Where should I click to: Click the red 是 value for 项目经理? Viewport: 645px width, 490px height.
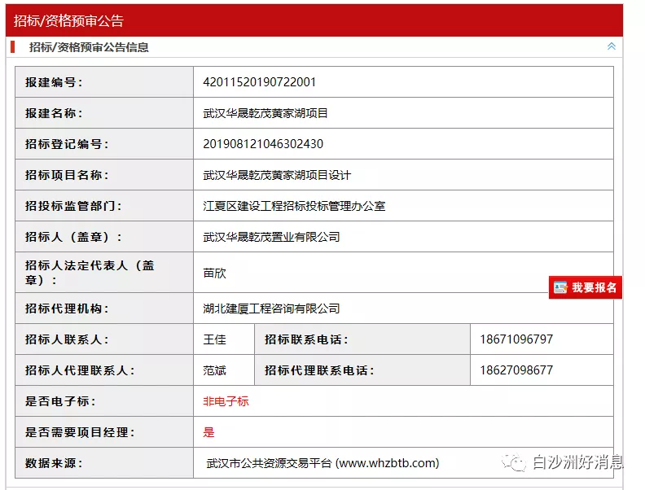[208, 432]
